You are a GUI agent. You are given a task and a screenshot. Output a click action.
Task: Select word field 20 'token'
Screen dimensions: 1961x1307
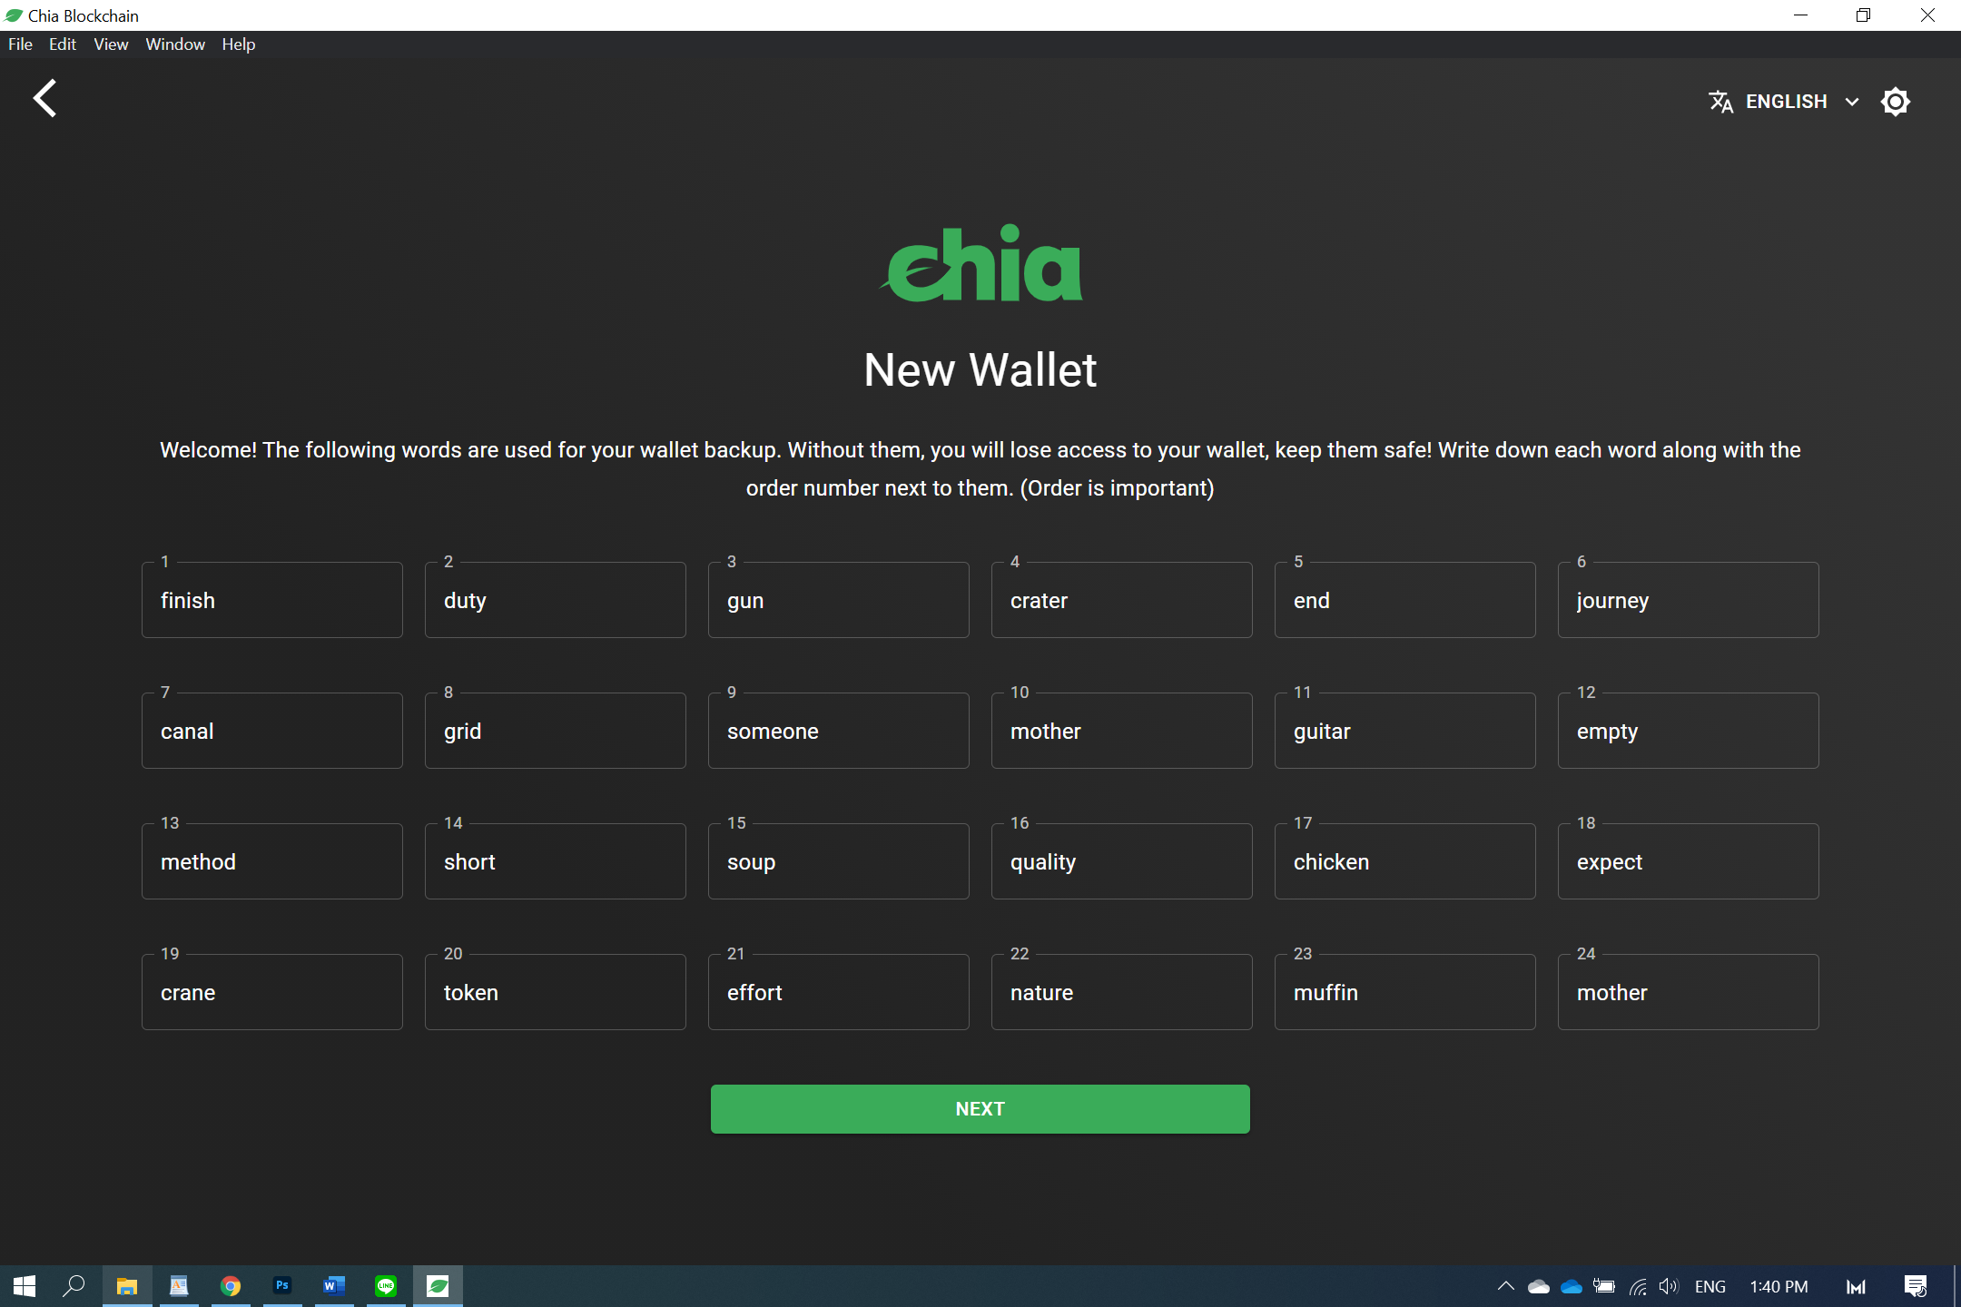(x=555, y=992)
